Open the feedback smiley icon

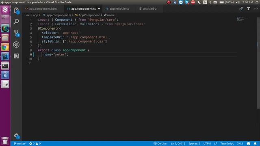[x=248, y=144]
